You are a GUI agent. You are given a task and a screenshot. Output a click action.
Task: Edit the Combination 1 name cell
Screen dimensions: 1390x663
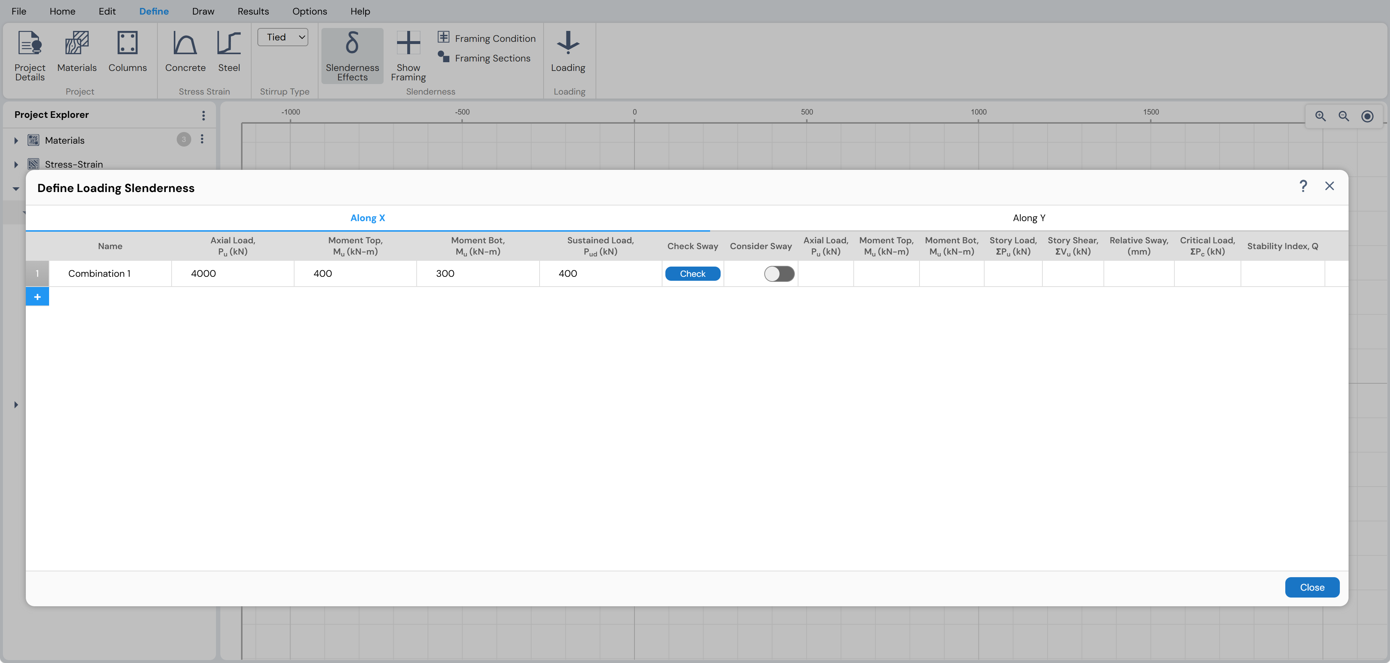(x=110, y=274)
